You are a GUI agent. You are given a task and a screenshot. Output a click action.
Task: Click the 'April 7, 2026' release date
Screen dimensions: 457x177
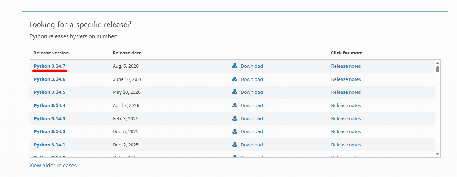click(x=126, y=105)
